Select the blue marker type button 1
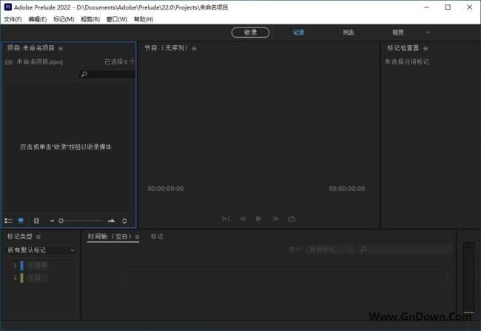 pos(38,265)
